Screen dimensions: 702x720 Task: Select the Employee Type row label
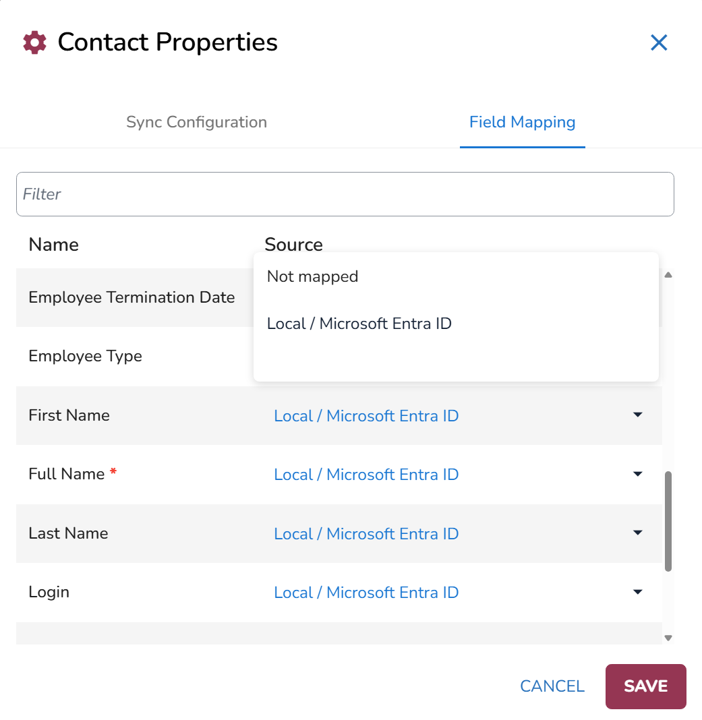[x=86, y=357]
